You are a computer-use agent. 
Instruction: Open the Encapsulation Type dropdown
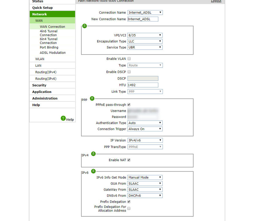point(145,41)
